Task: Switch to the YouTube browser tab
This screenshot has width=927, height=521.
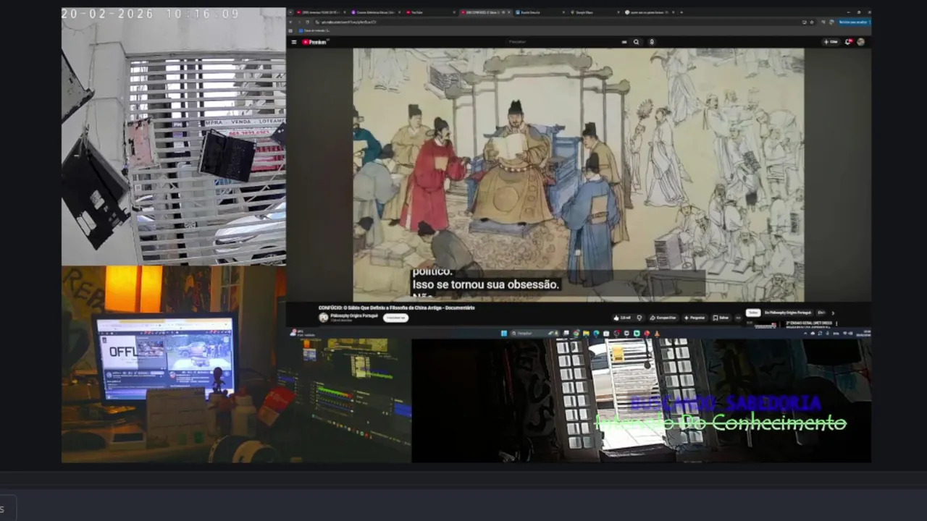Action: (431, 12)
